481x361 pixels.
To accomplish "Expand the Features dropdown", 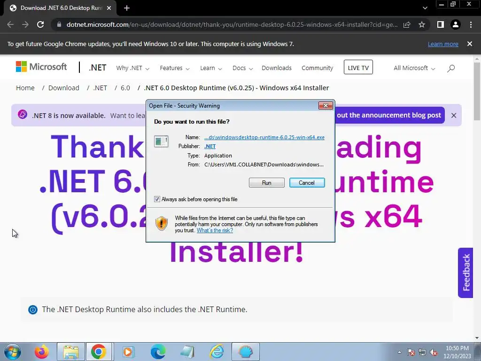I will pyautogui.click(x=175, y=68).
